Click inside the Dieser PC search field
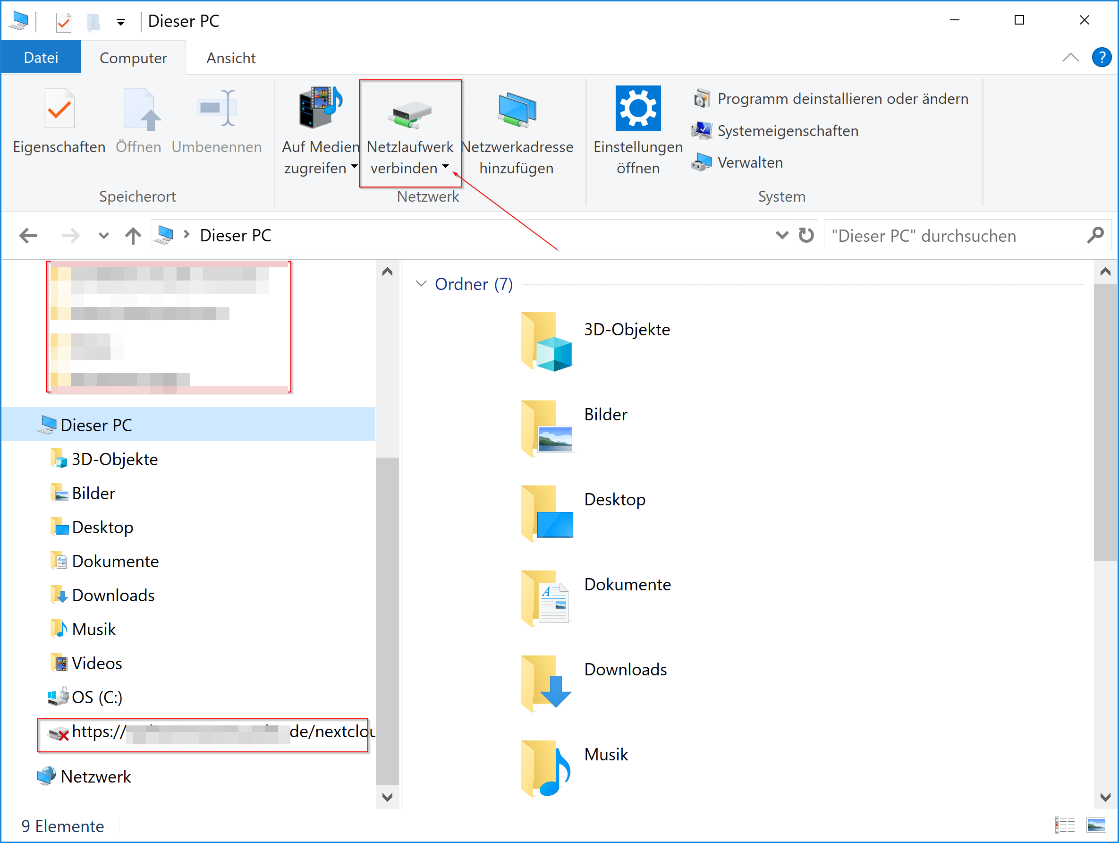 [x=951, y=235]
